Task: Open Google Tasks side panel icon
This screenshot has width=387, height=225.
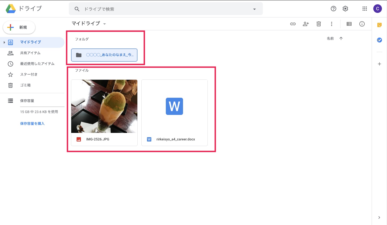Action: (x=379, y=40)
